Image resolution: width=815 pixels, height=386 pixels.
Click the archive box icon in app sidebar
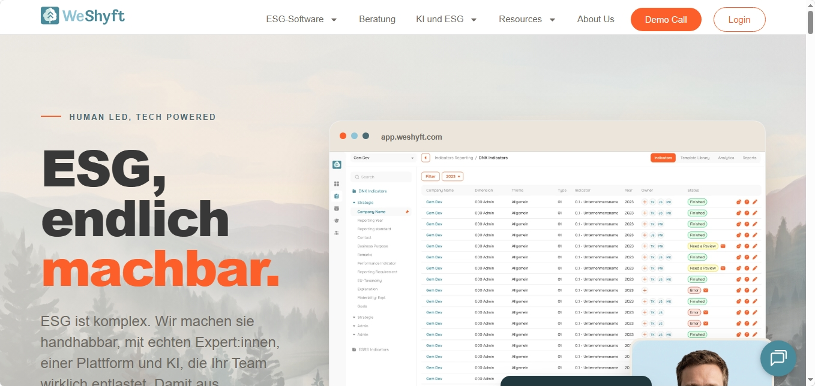[337, 208]
